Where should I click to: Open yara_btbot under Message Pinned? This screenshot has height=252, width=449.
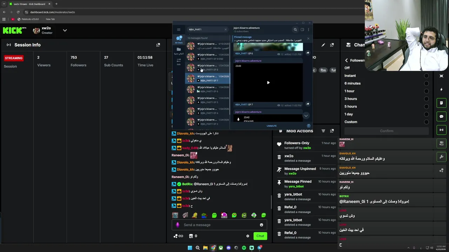coord(296,187)
